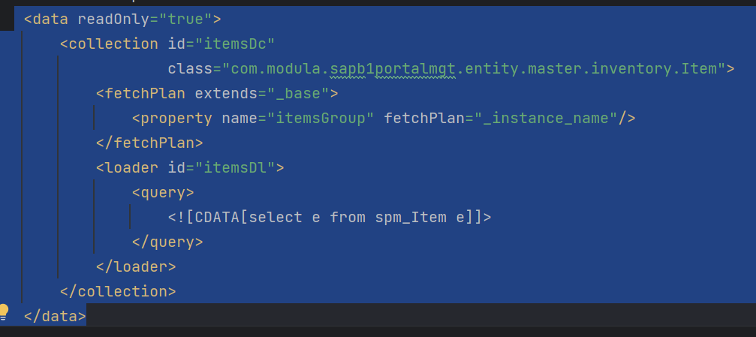Image resolution: width=756 pixels, height=337 pixels.
Task: Click the underlined sapb1portalmgt package name
Action: pos(393,69)
